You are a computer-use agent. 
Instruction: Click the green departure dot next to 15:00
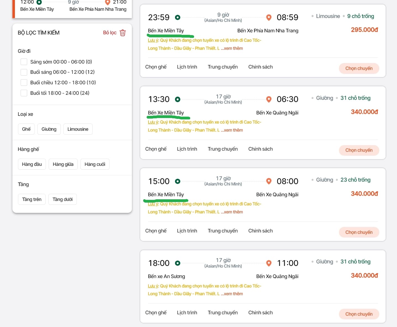pyautogui.click(x=178, y=181)
